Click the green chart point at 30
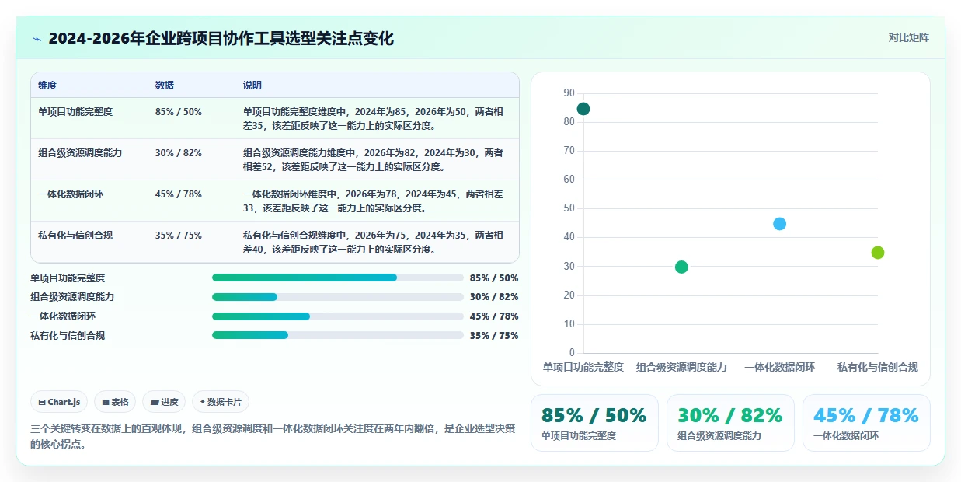Image resolution: width=961 pixels, height=482 pixels. [681, 267]
